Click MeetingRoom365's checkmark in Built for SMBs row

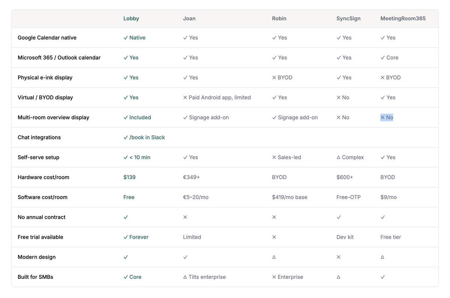point(382,277)
